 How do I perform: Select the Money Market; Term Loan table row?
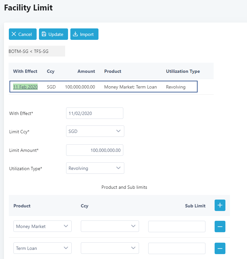pos(130,87)
